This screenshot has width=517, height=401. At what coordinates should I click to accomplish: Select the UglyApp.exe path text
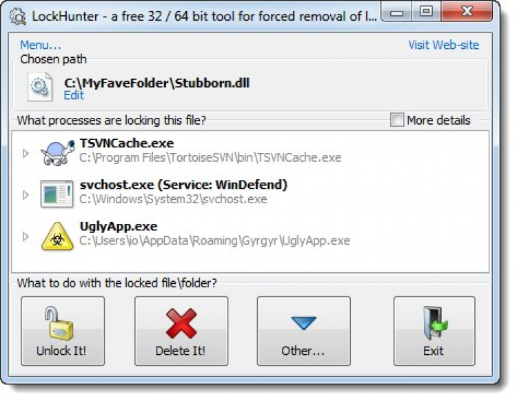[x=214, y=241]
